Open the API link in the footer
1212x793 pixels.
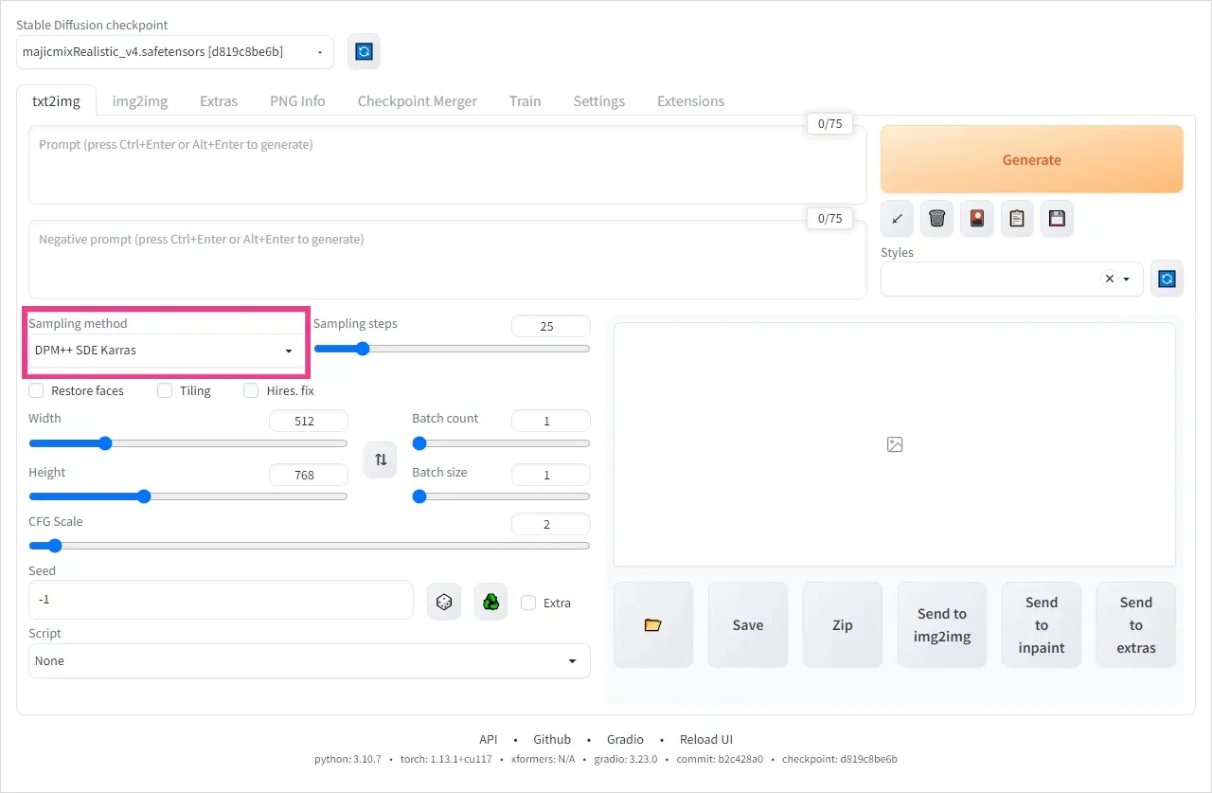click(x=488, y=739)
